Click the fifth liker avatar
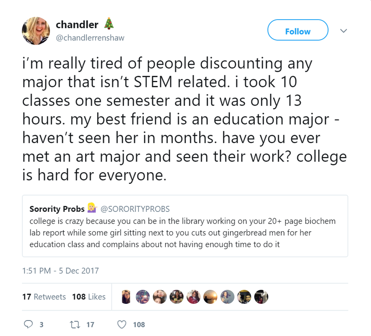 point(193,297)
